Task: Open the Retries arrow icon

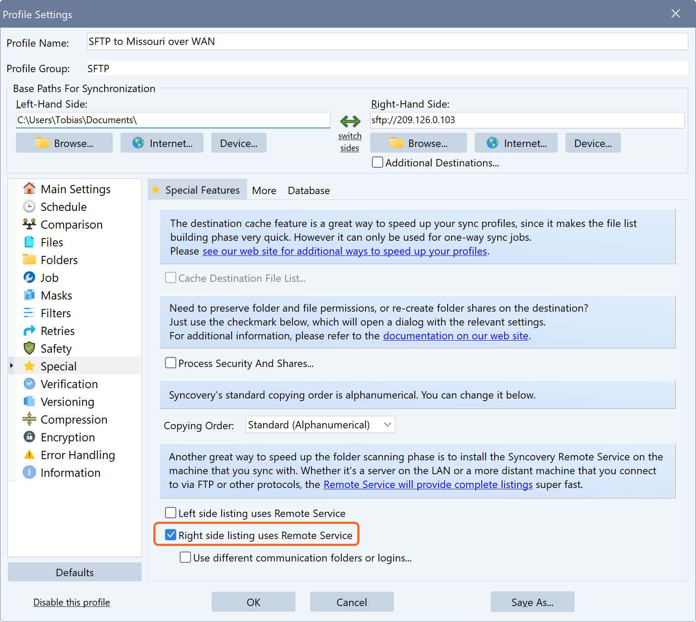Action: point(29,331)
